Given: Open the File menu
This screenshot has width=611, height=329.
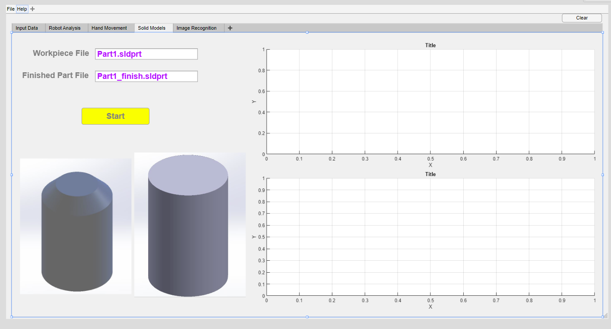Looking at the screenshot, I should point(10,8).
